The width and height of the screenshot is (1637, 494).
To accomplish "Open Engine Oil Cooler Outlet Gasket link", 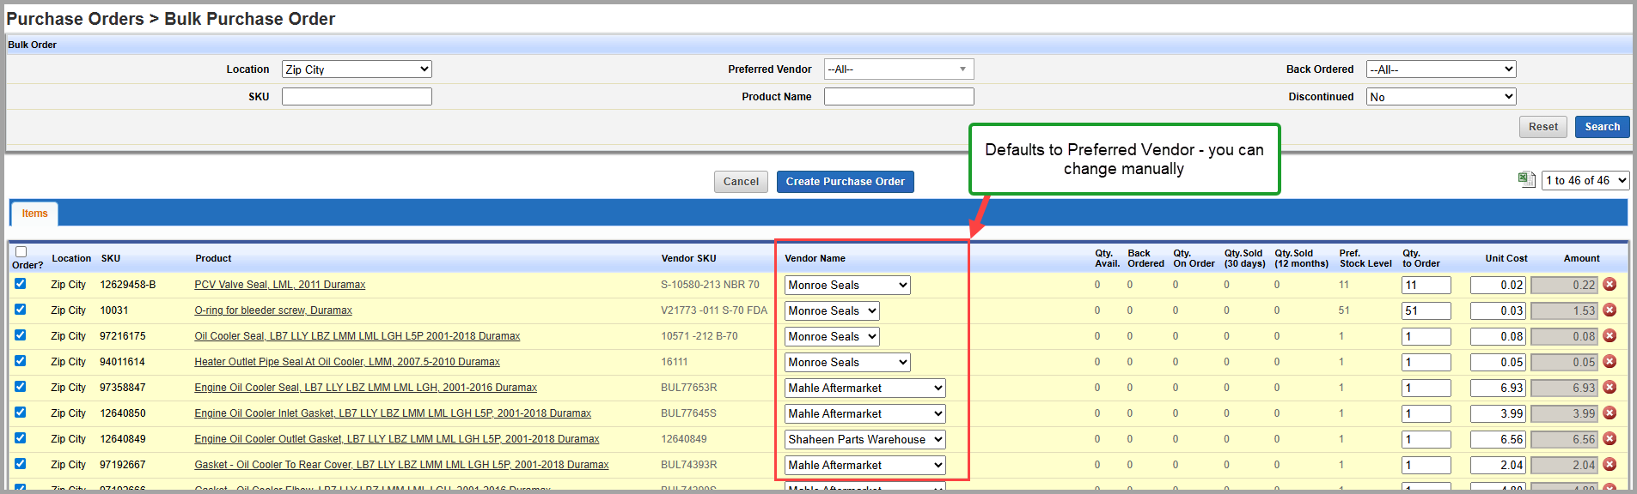I will [397, 439].
